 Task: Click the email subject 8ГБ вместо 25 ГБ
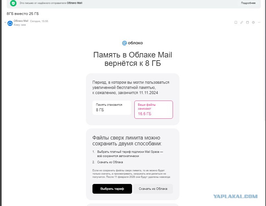coord(23,14)
